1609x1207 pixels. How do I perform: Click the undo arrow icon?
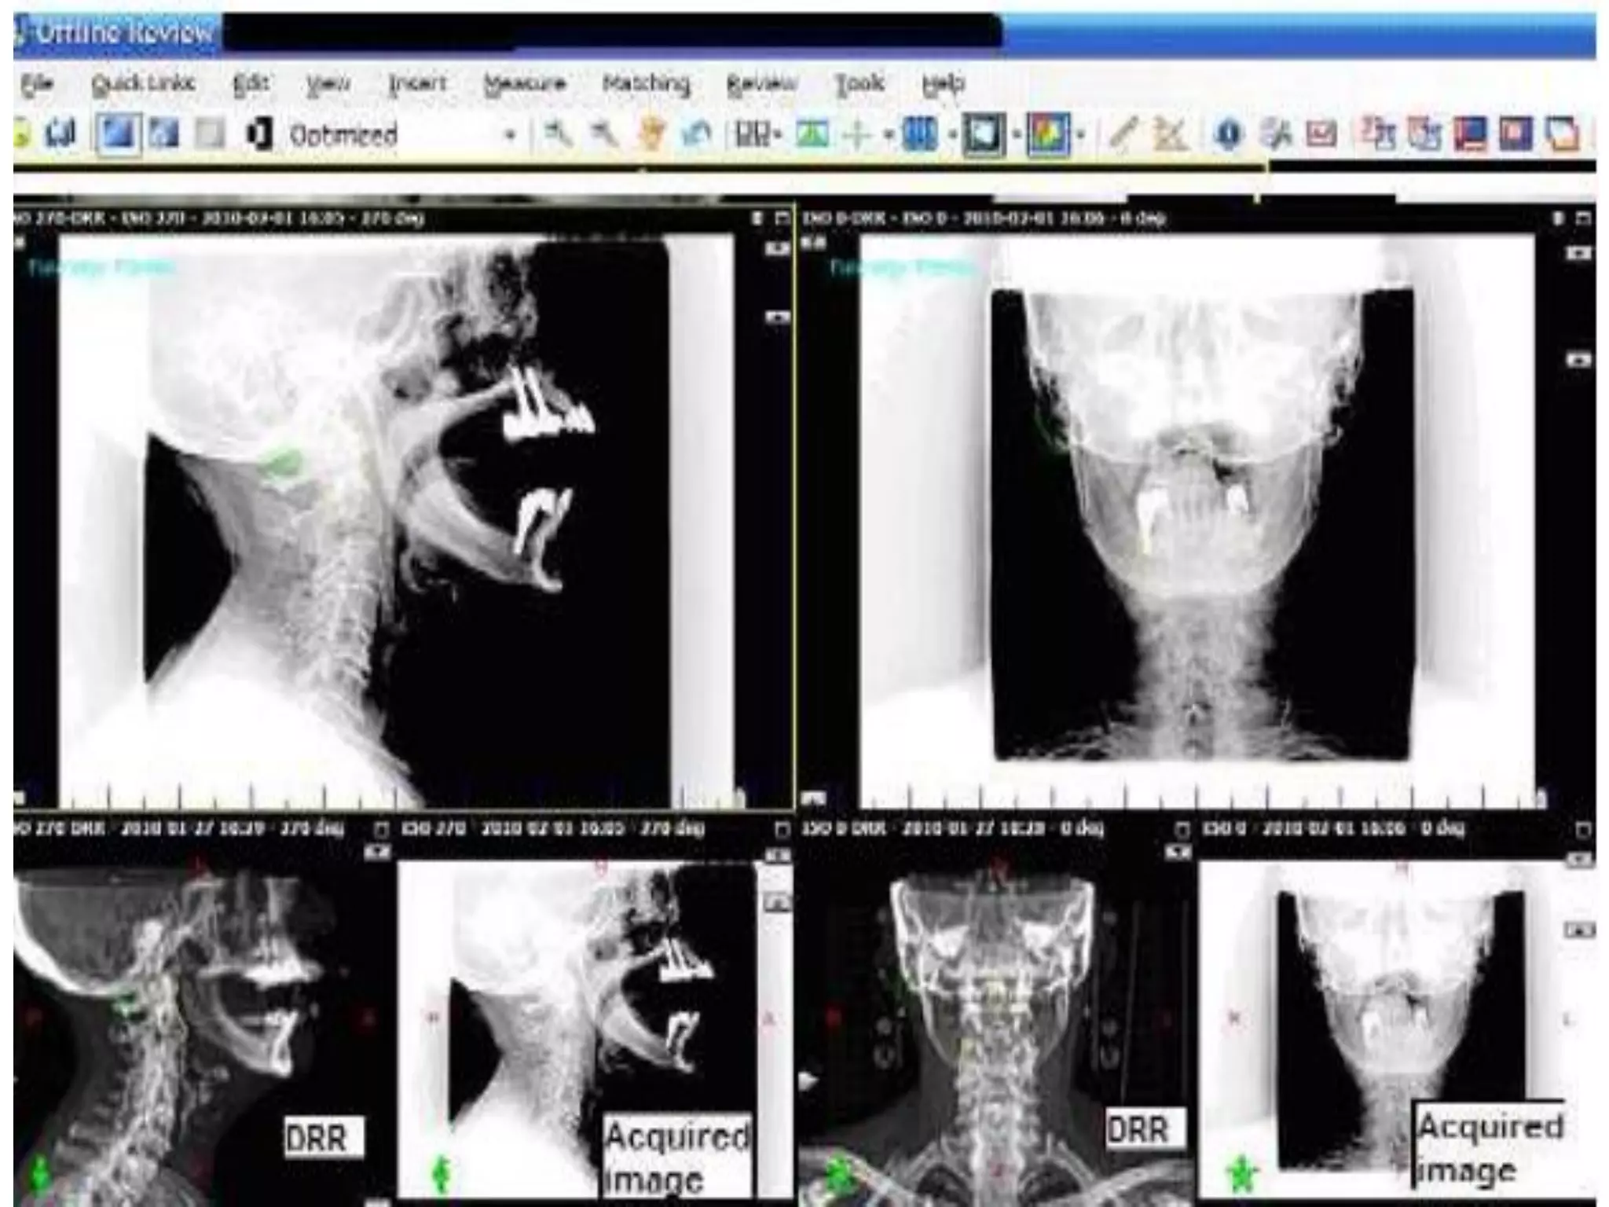coord(696,135)
